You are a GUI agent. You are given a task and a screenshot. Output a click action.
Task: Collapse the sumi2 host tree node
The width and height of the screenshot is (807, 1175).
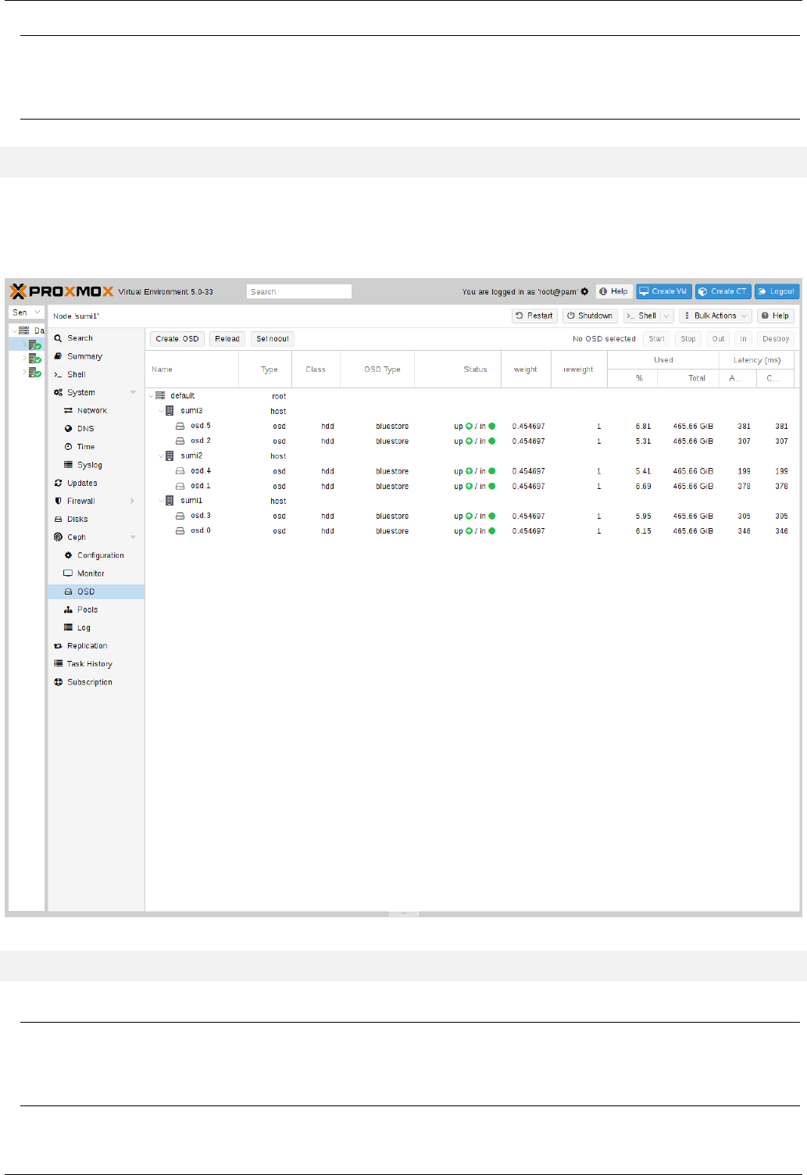click(x=161, y=455)
